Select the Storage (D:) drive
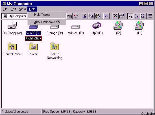The image size is (155, 115). click(x=54, y=30)
